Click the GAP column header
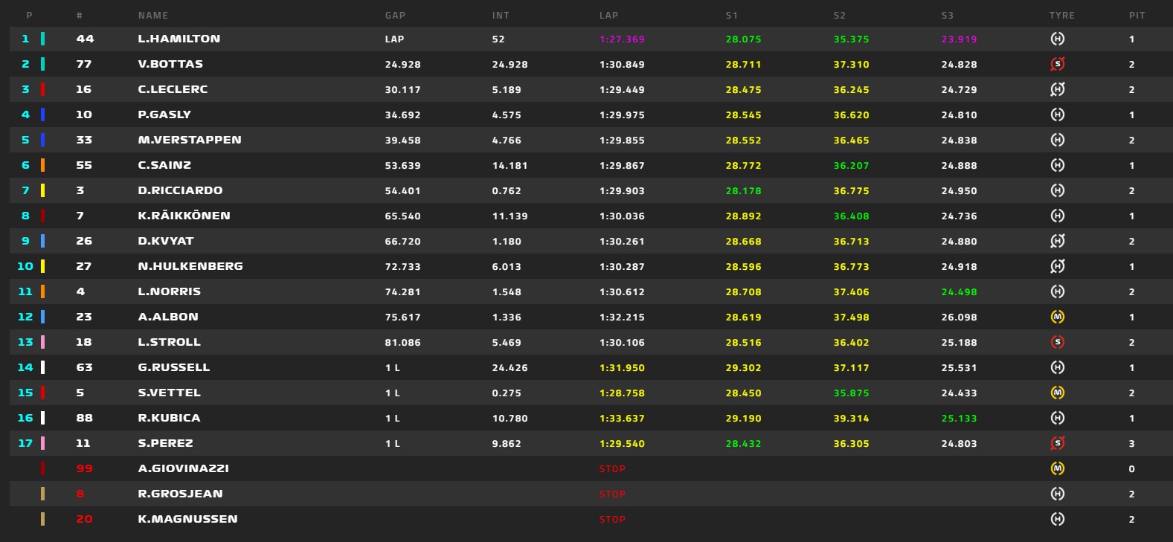Image resolution: width=1173 pixels, height=542 pixels. click(395, 15)
